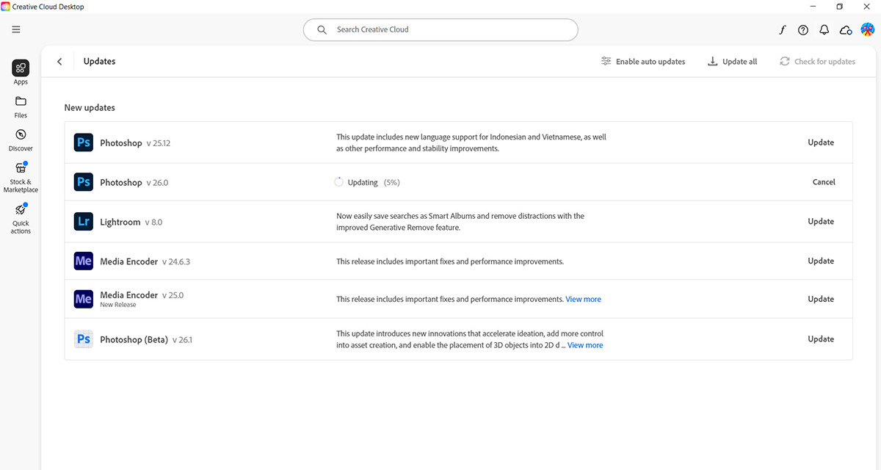Update Photoshop v 25.12
Screen dimensions: 881x470
point(821,142)
